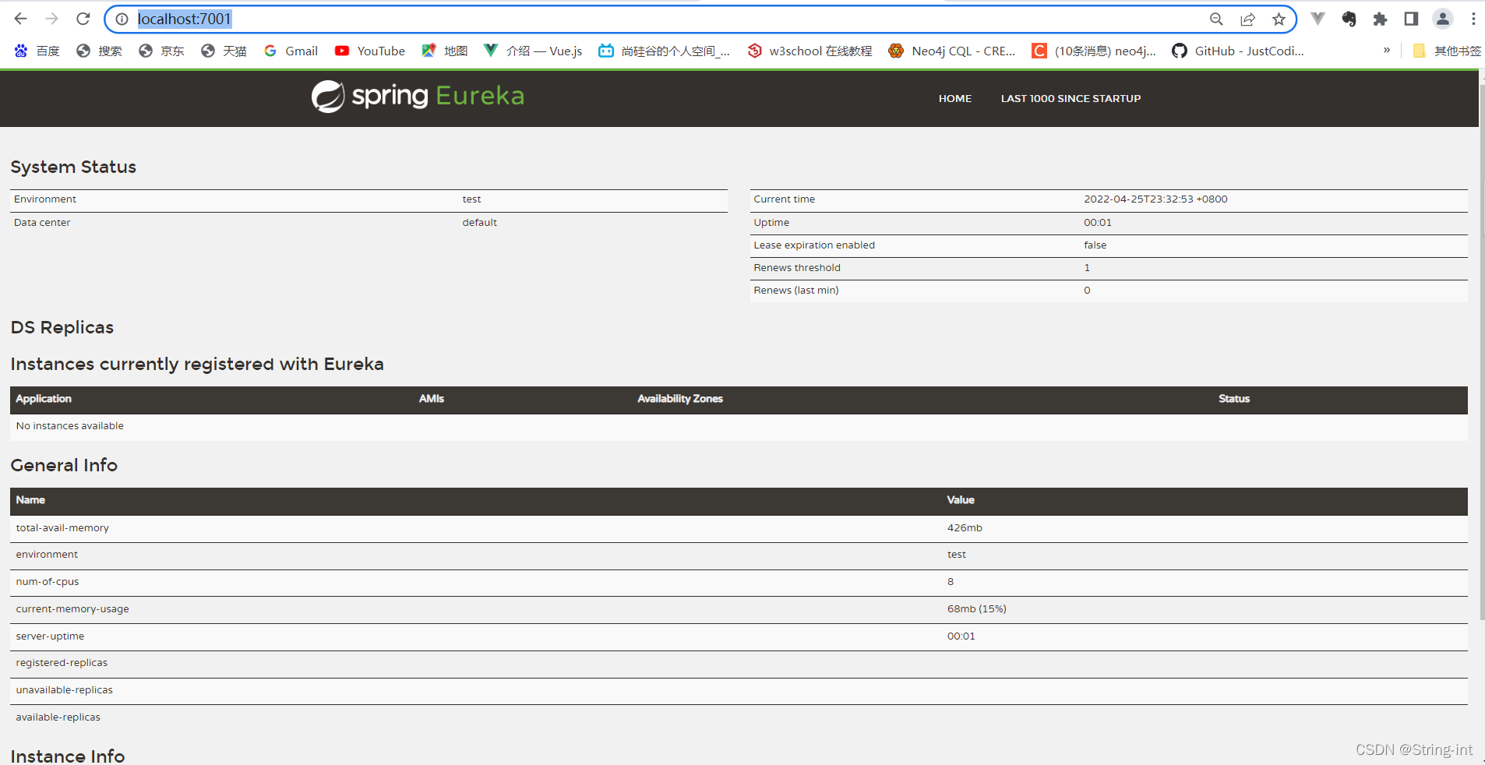The height and width of the screenshot is (765, 1485).
Task: Select the 'No instances available' row
Action: (739, 426)
